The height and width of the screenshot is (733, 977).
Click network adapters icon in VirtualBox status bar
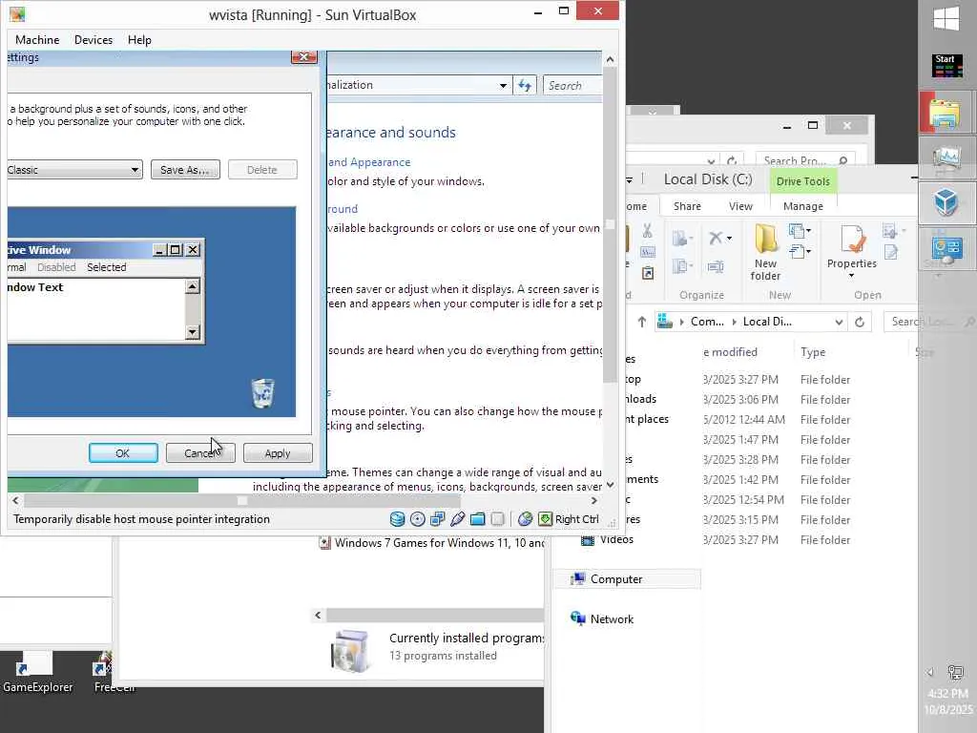pyautogui.click(x=437, y=518)
